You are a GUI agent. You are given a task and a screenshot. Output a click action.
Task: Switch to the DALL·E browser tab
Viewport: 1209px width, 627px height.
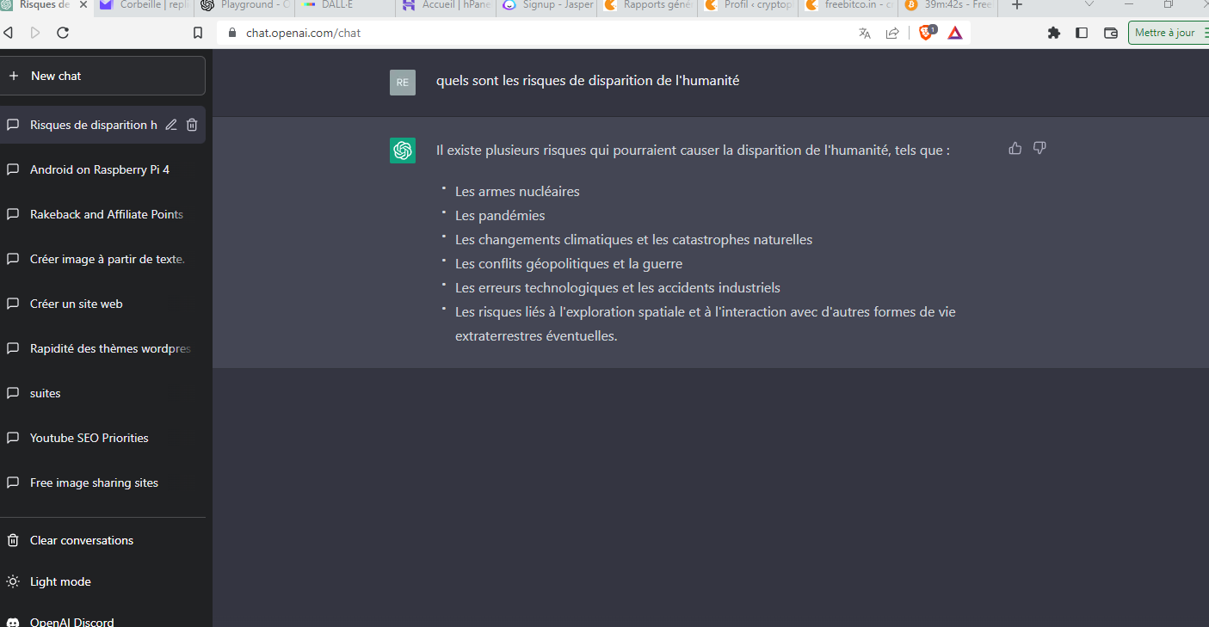(344, 5)
